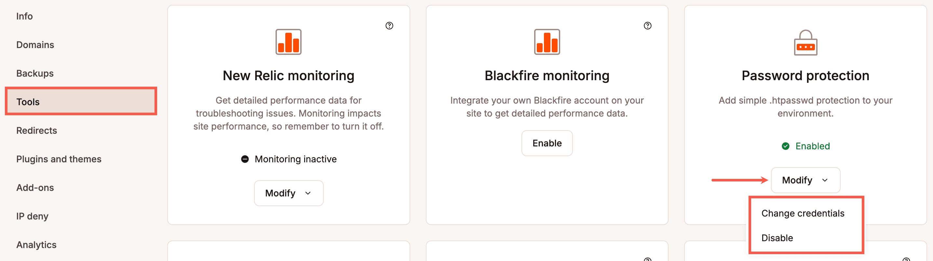
Task: Navigate to Redirects
Action: click(x=36, y=130)
